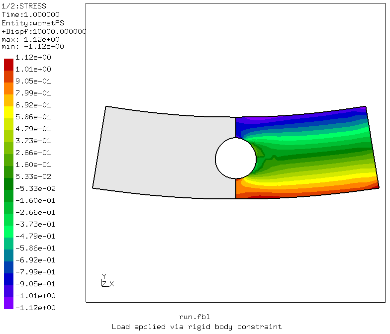Click the legend value -4.79e-01
390x334 pixels.
click(35, 236)
